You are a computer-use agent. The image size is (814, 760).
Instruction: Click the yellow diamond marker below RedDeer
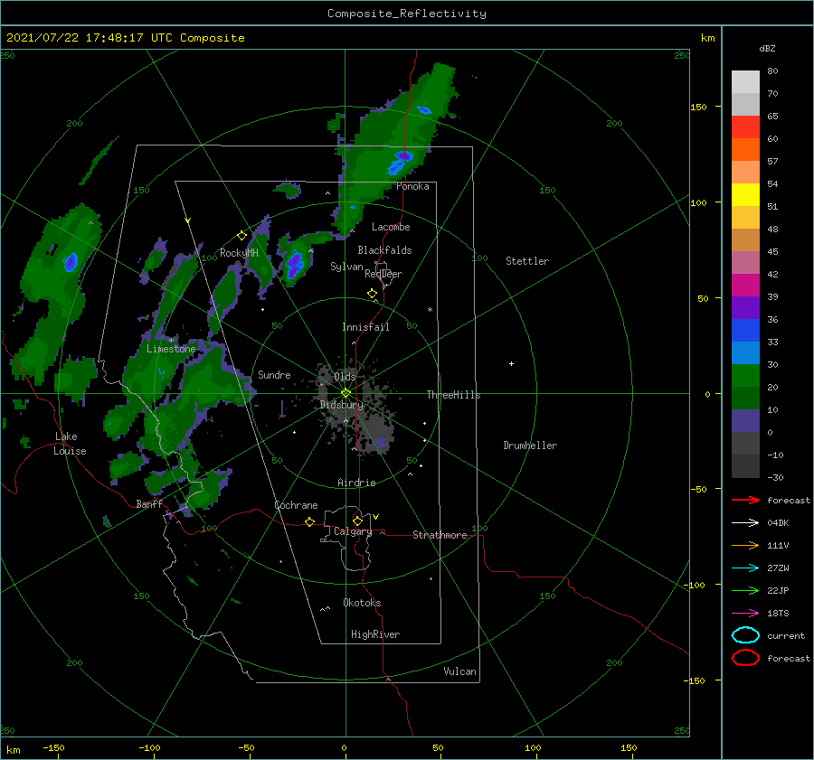coord(372,294)
